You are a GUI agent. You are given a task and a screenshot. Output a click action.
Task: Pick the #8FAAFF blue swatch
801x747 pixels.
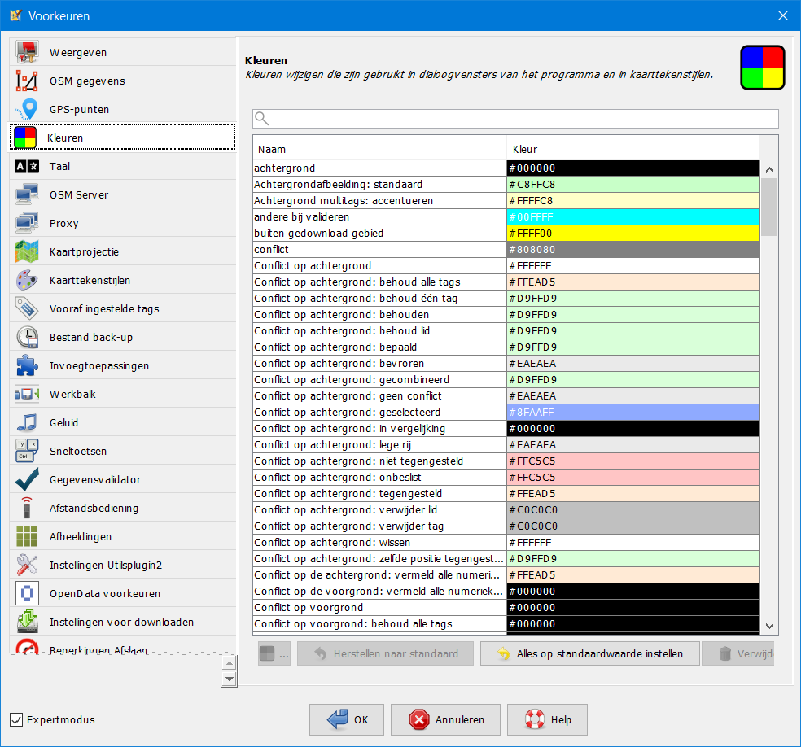pos(633,412)
